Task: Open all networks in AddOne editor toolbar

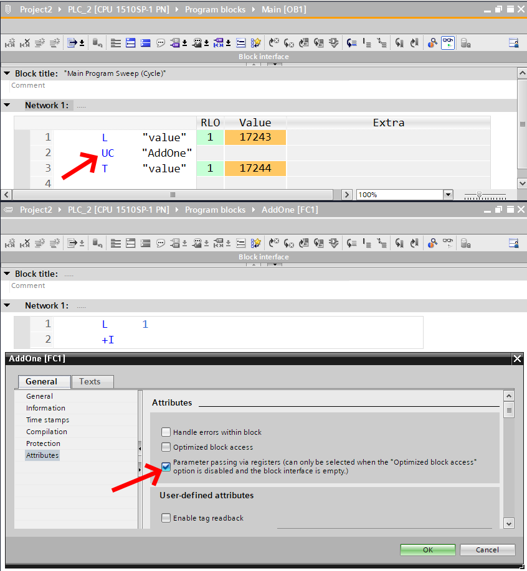Action: click(131, 243)
